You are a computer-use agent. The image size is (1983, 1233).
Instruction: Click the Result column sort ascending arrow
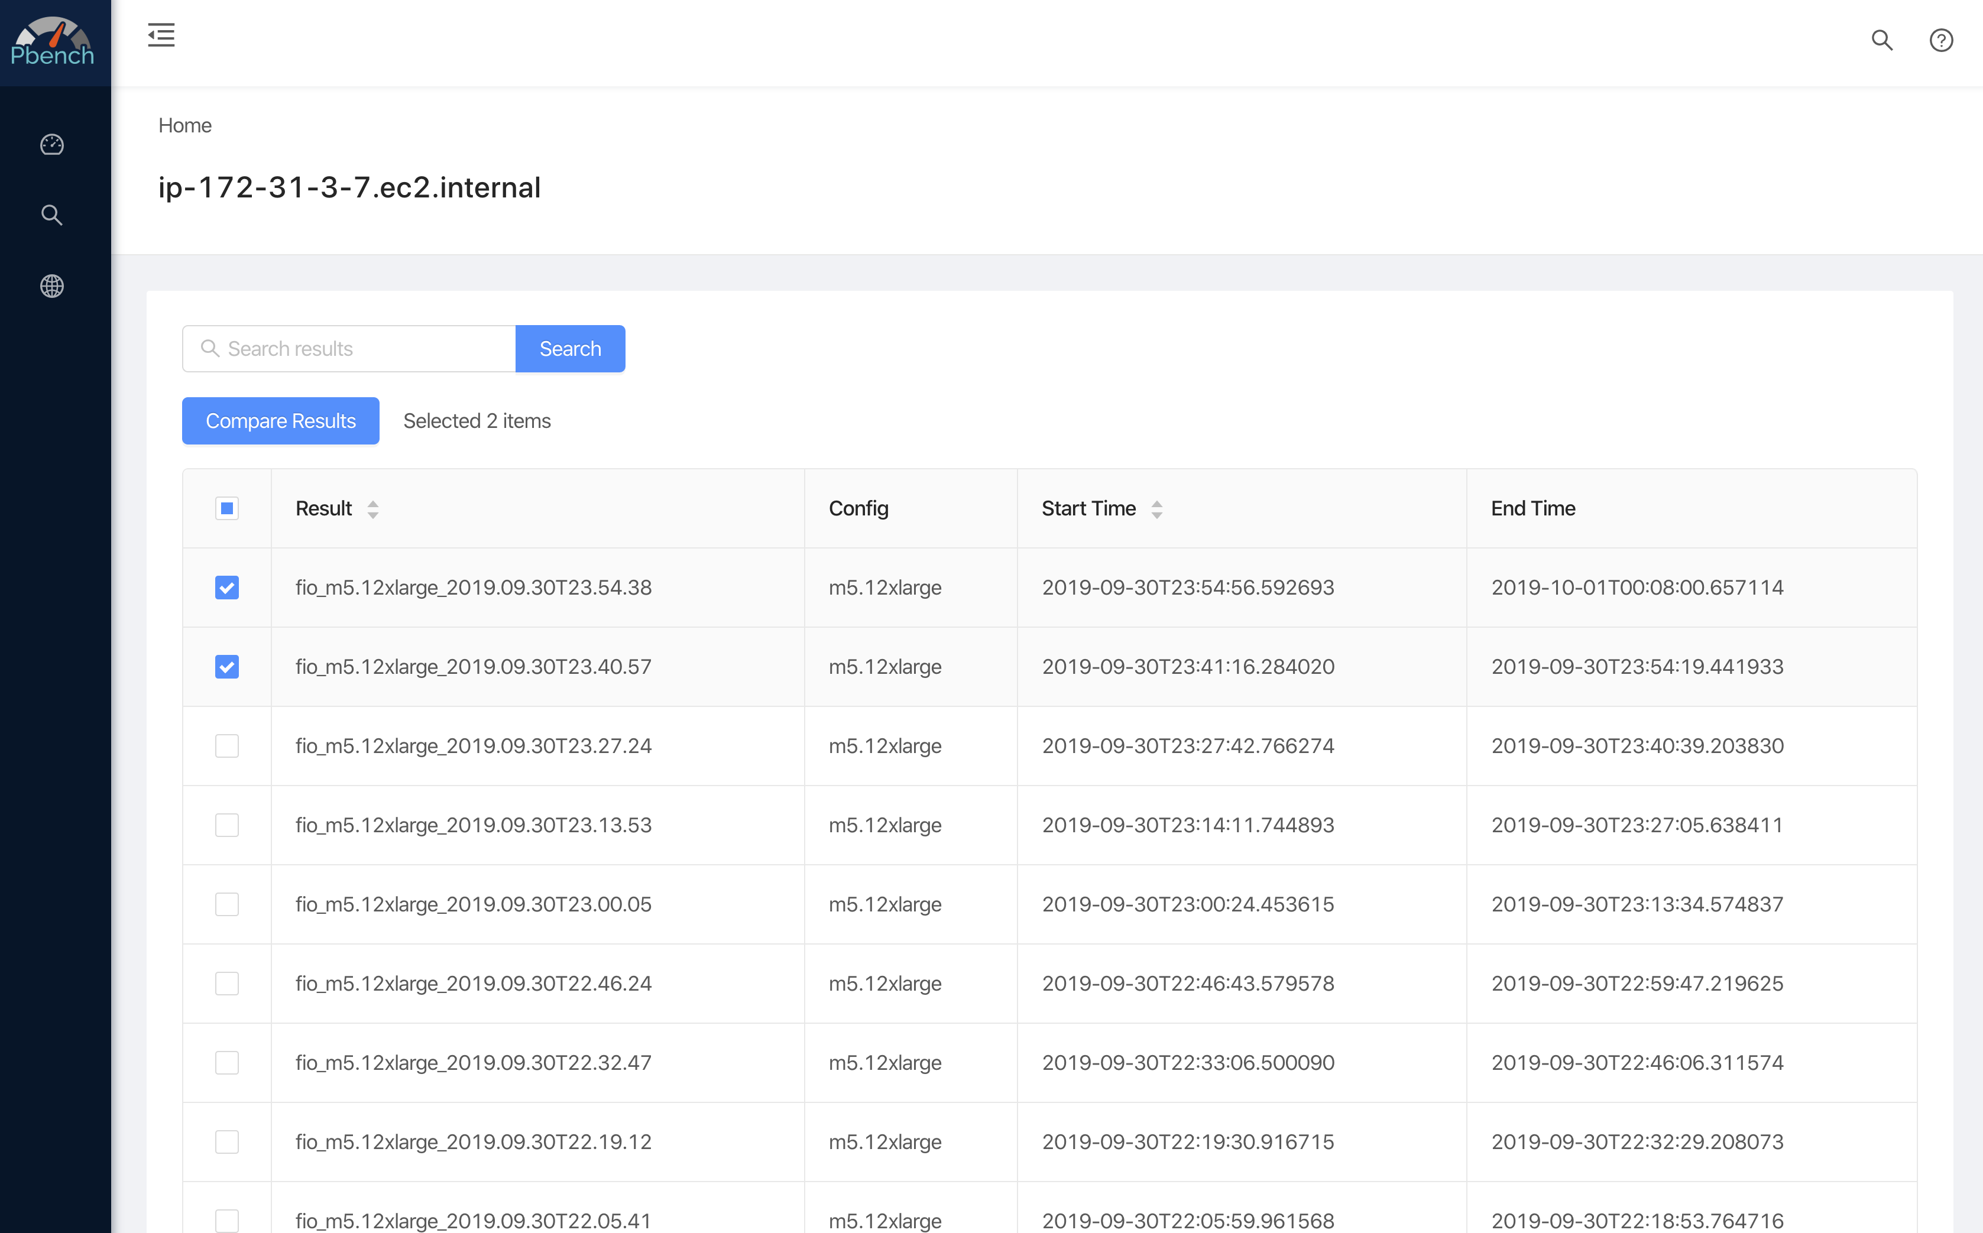tap(373, 502)
